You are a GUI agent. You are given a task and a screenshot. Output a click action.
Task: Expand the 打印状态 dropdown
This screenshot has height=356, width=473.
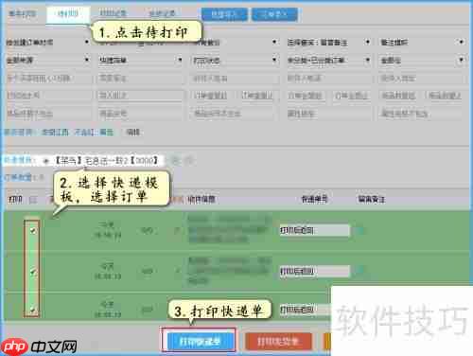click(234, 60)
